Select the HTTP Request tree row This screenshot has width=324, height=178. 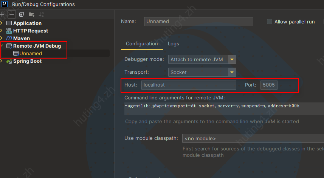click(x=31, y=31)
